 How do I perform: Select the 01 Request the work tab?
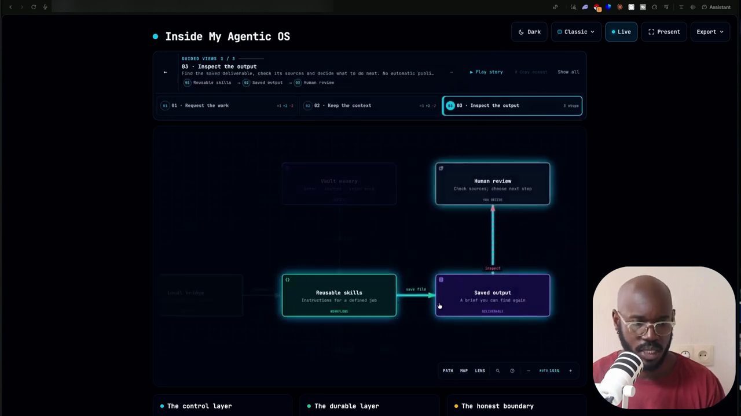coord(228,106)
